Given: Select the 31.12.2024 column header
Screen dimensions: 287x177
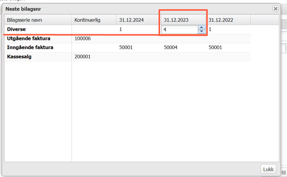Looking at the screenshot, I should click(x=131, y=20).
